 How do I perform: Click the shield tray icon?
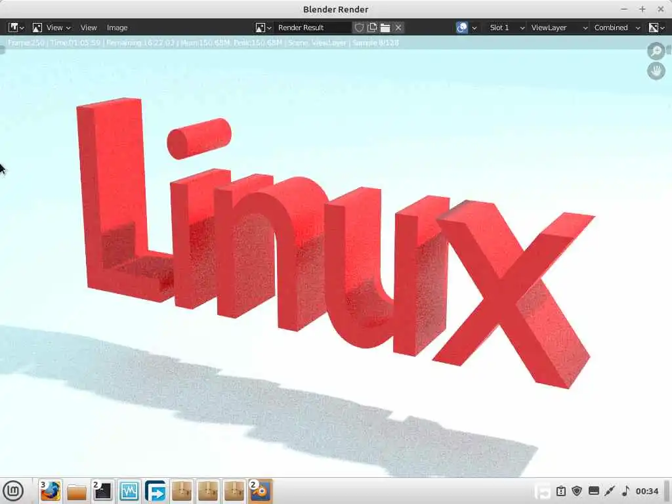(577, 490)
